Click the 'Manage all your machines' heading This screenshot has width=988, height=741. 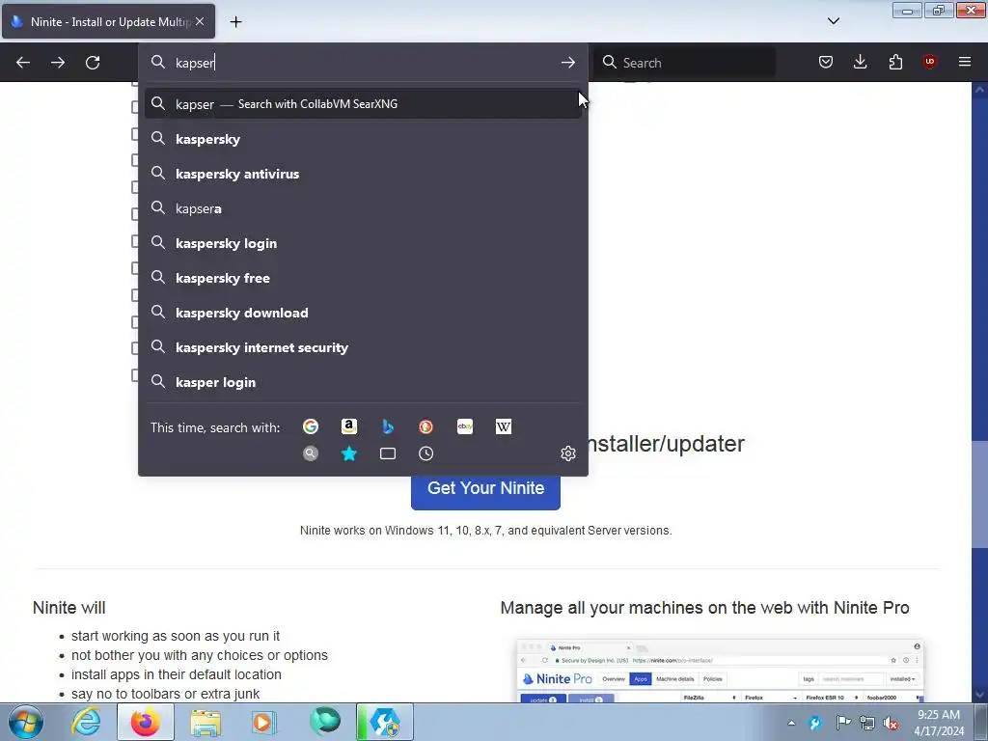coord(704,608)
